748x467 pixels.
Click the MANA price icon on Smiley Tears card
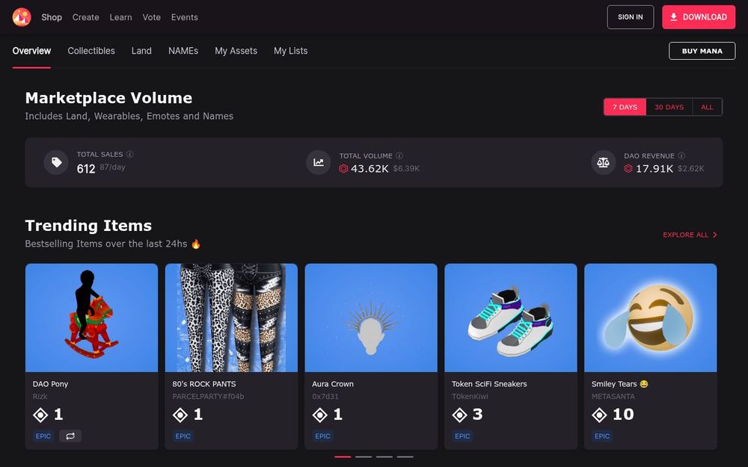(x=600, y=415)
